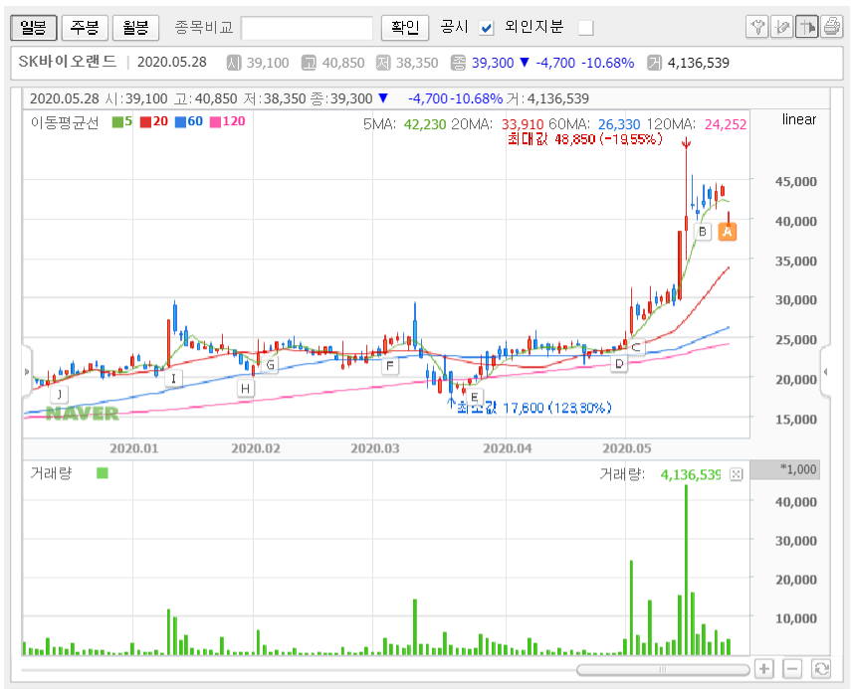Click the 2020.03 date axis label

pyautogui.click(x=375, y=448)
